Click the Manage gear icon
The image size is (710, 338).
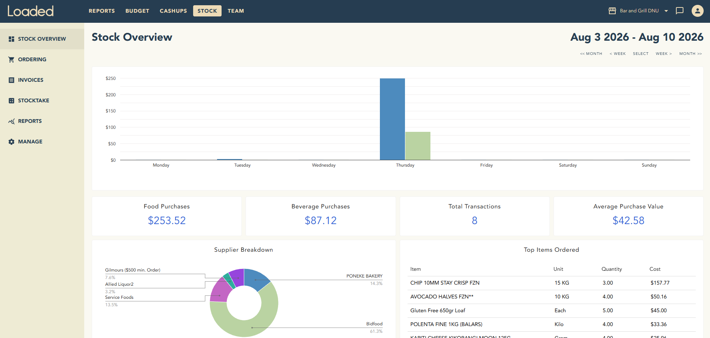point(11,142)
